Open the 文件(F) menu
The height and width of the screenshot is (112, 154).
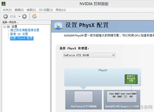coord(7,10)
